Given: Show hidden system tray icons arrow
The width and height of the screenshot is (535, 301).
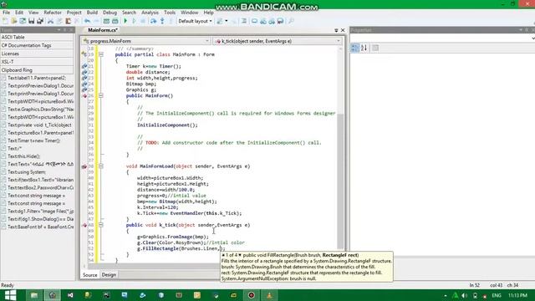Looking at the screenshot, I should tap(446, 295).
